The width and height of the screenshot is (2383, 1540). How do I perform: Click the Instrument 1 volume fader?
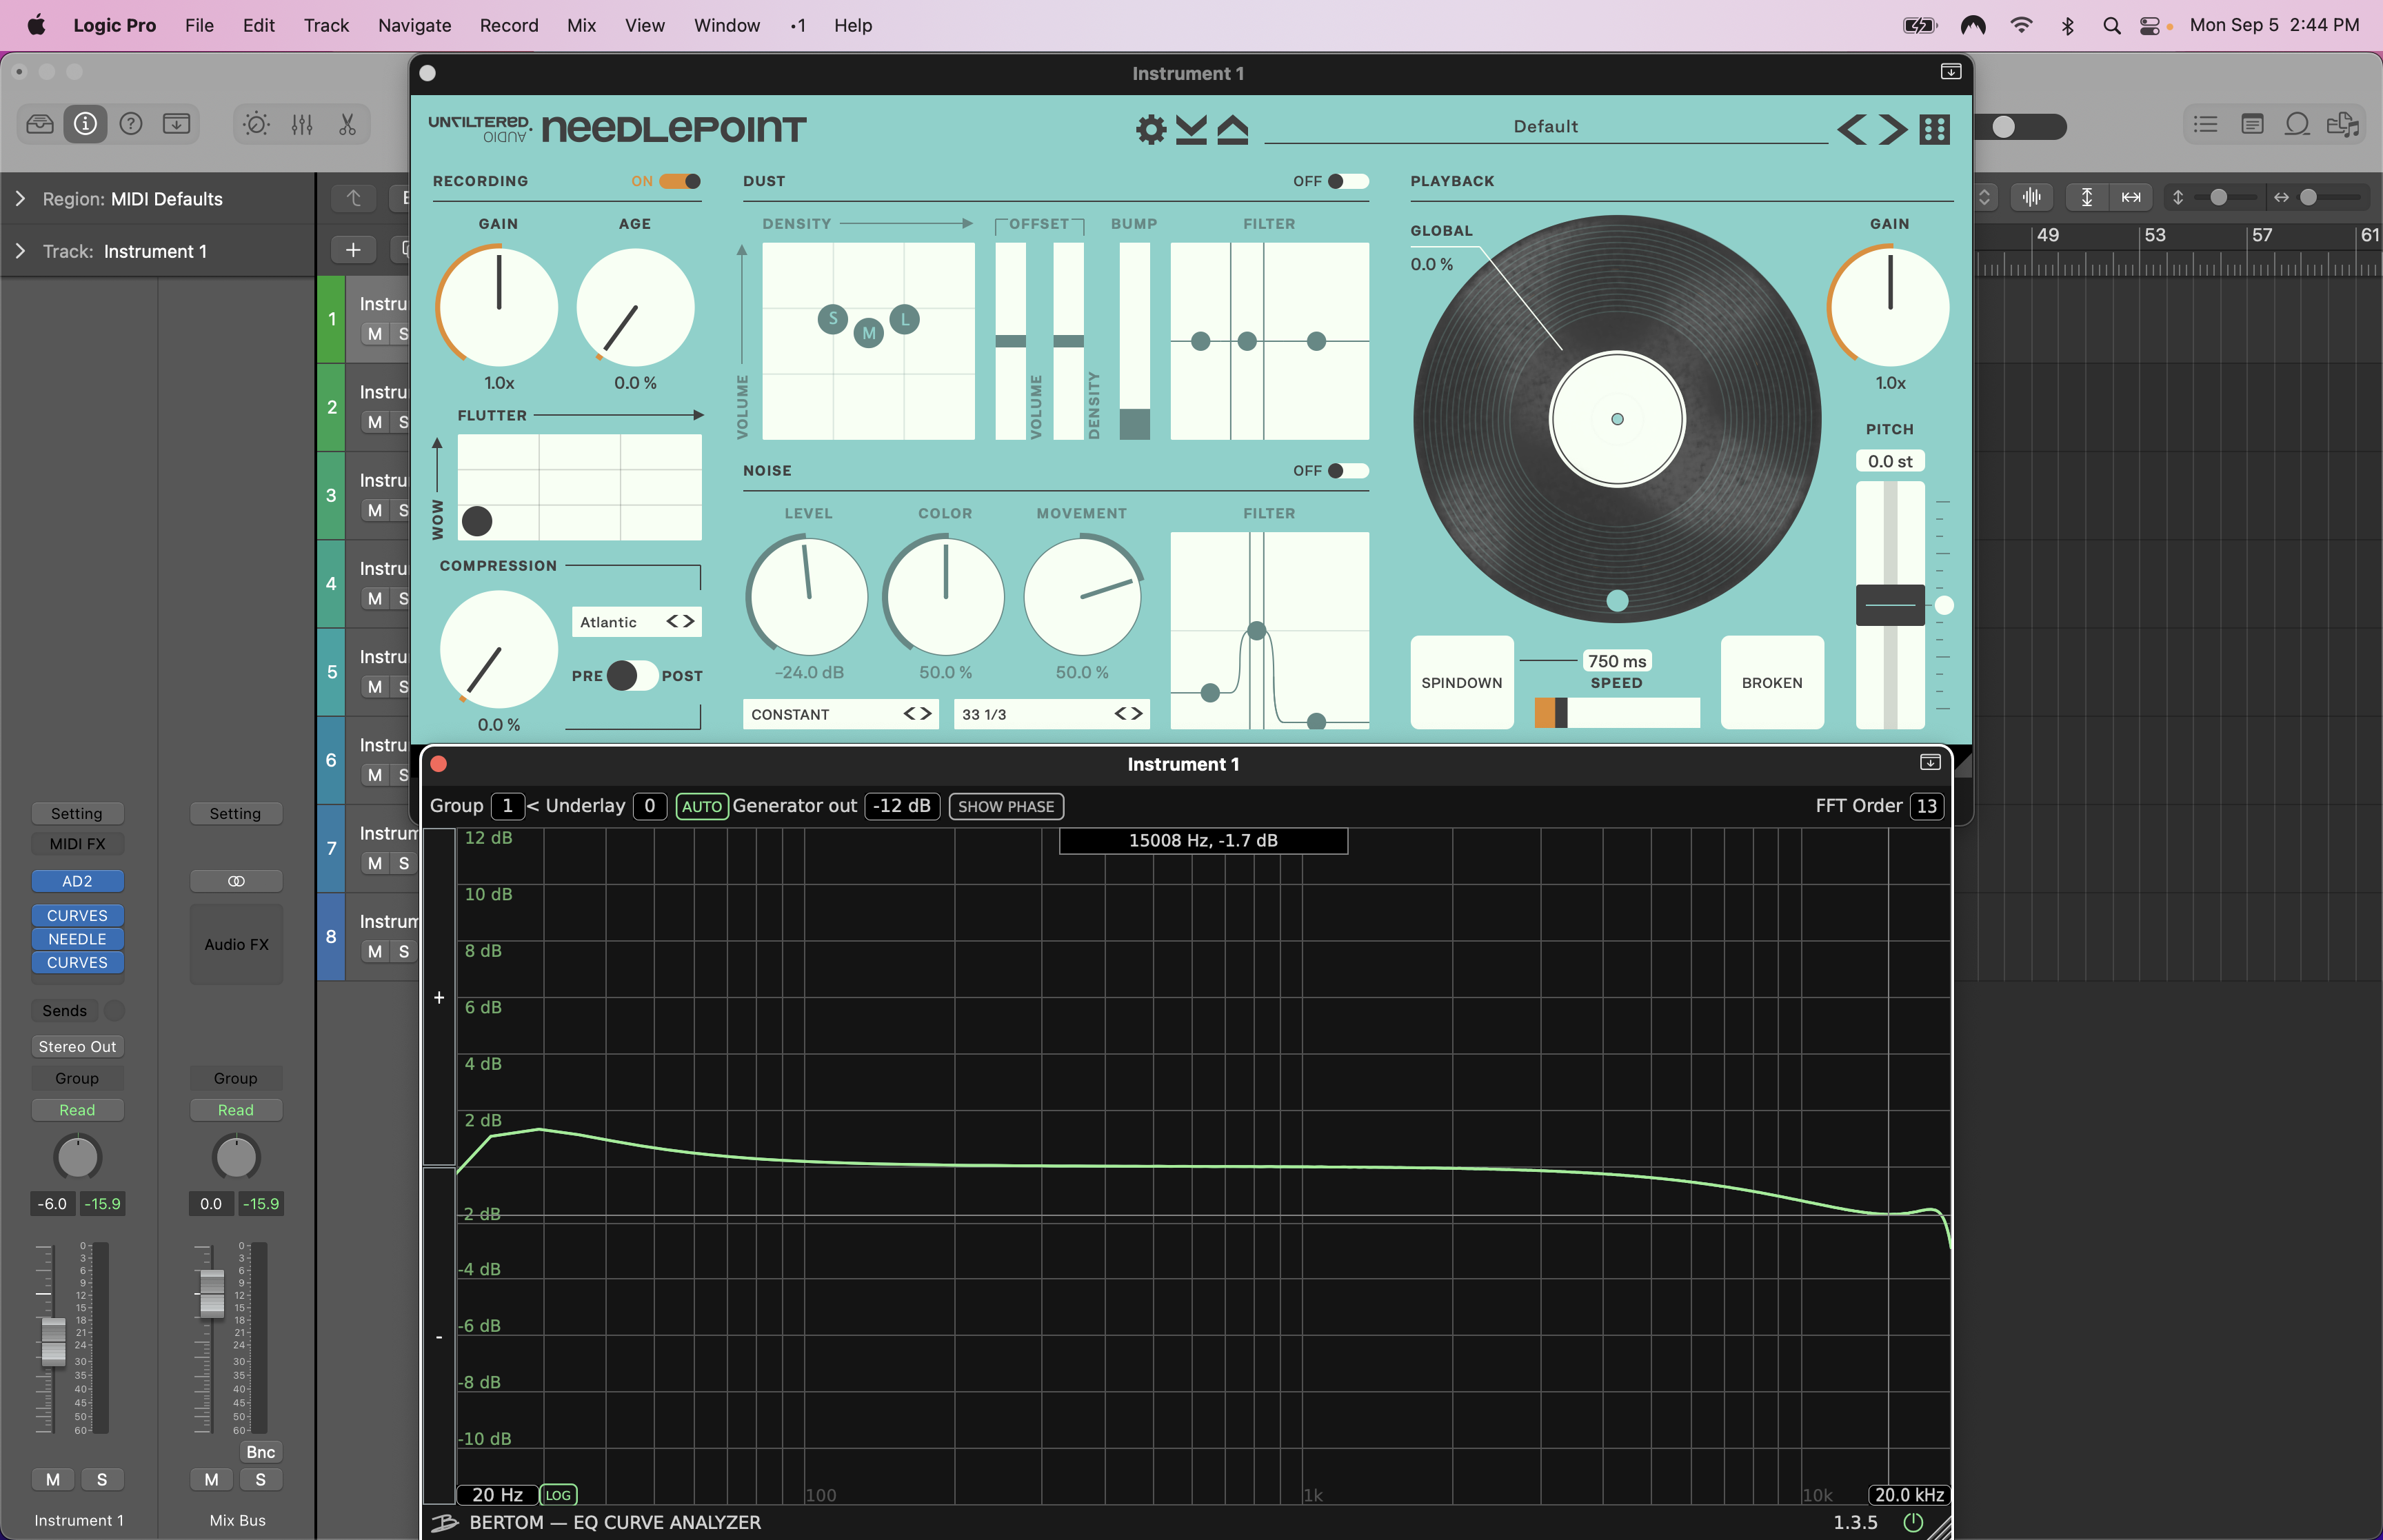point(53,1341)
